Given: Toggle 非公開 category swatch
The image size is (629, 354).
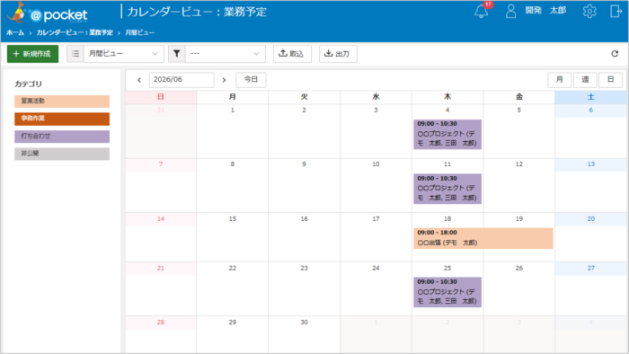Looking at the screenshot, I should click(62, 154).
